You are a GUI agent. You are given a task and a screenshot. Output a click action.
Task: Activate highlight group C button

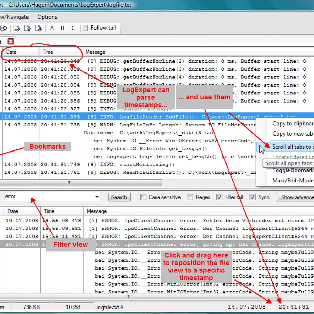(73, 28)
